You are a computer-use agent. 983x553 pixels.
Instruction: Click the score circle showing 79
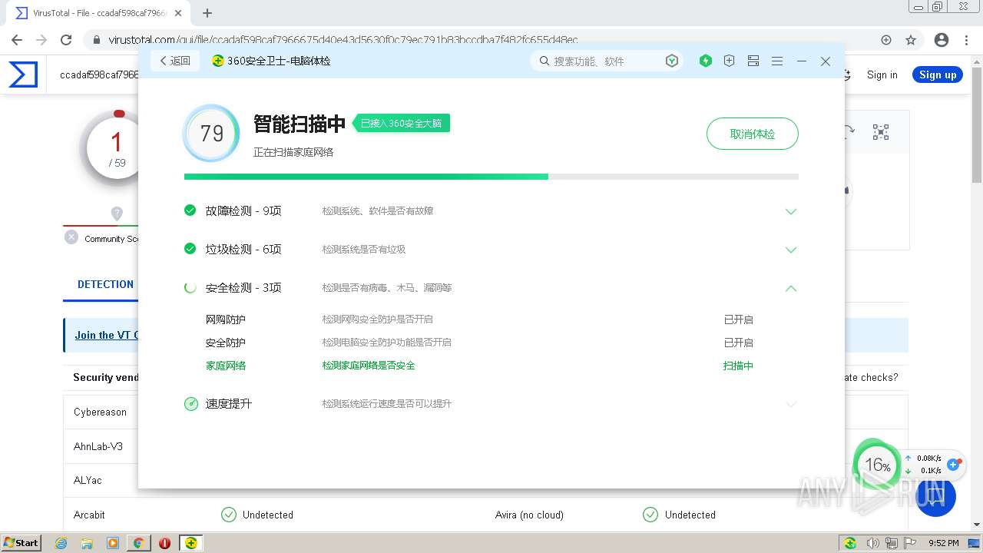pyautogui.click(x=211, y=134)
